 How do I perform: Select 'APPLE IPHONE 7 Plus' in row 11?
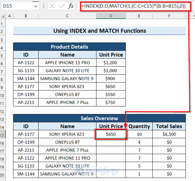pyautogui.click(x=67, y=102)
